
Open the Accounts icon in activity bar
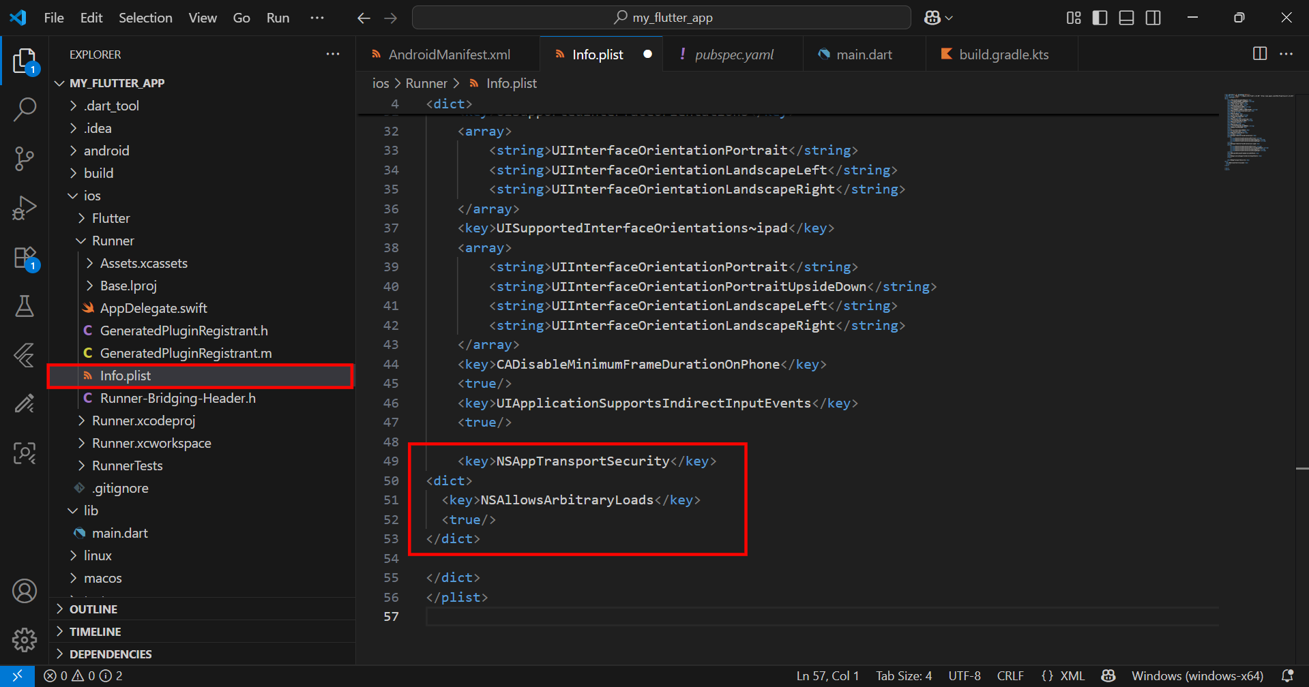(x=25, y=591)
